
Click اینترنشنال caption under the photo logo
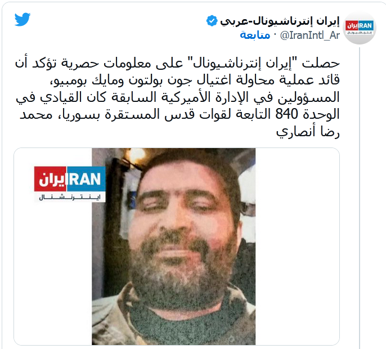[70, 197]
